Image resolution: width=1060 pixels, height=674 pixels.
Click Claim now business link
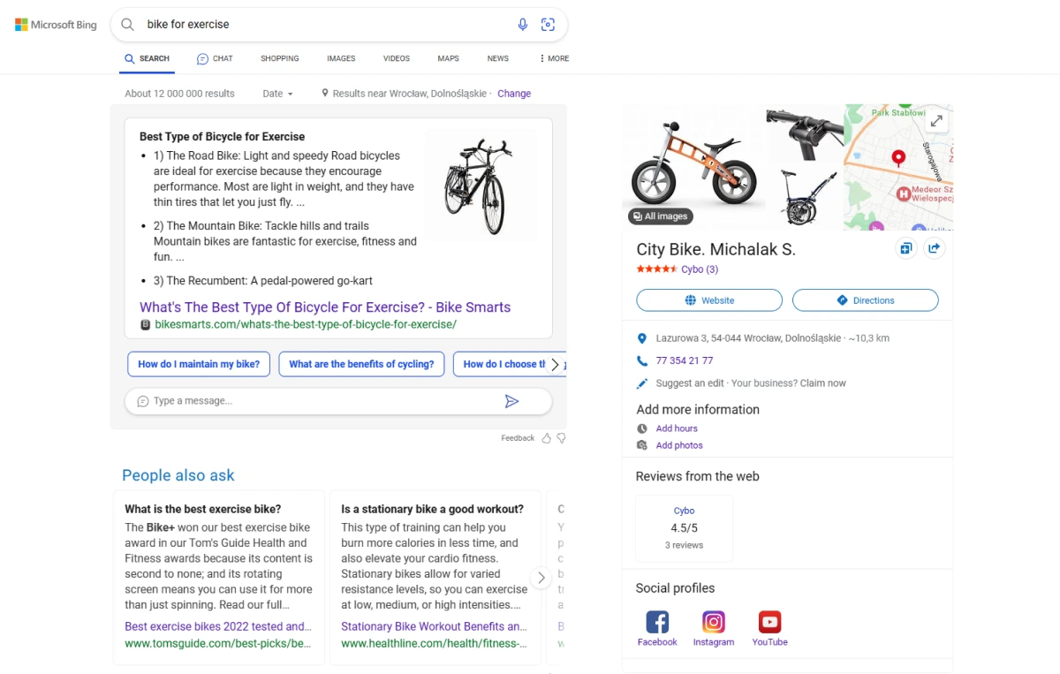click(x=823, y=383)
